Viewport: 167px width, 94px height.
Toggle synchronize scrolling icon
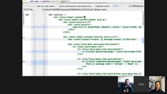click(x=115, y=6)
